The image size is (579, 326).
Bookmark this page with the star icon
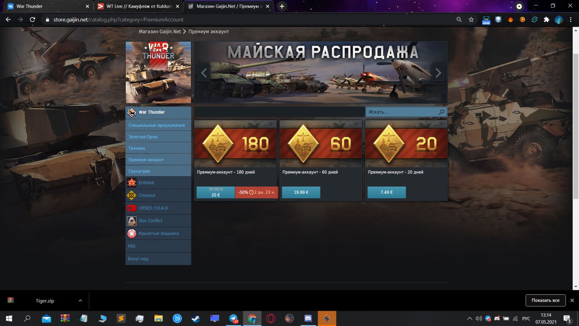click(471, 19)
